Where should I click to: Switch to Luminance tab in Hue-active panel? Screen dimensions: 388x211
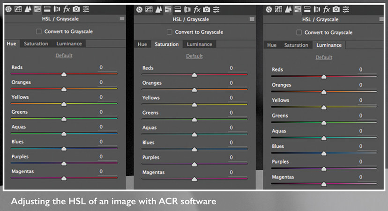[69, 44]
